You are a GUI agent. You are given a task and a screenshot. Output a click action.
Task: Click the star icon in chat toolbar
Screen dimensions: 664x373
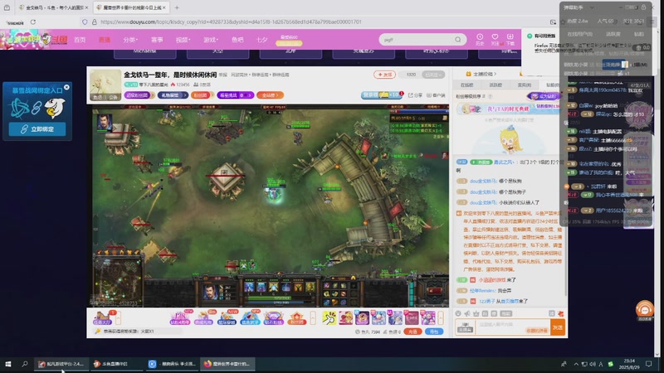point(476,313)
